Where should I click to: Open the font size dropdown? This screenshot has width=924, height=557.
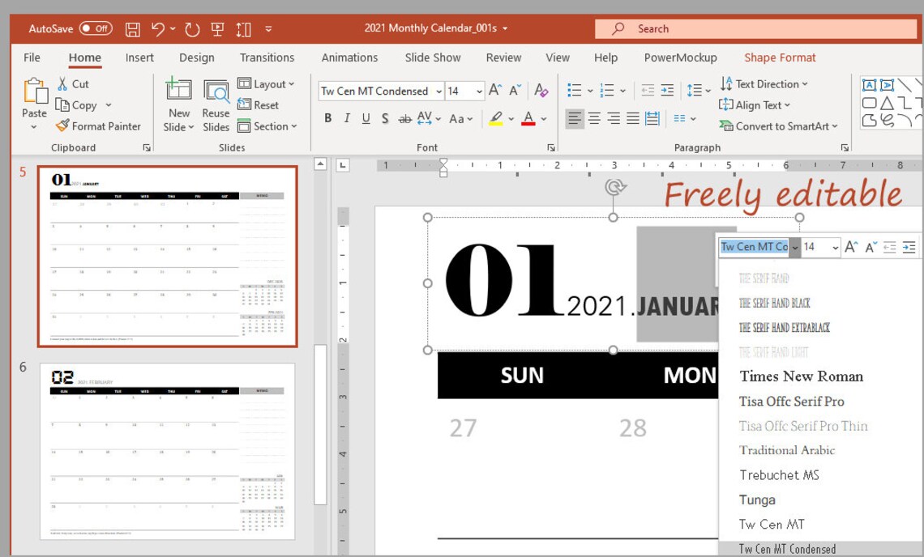point(480,91)
